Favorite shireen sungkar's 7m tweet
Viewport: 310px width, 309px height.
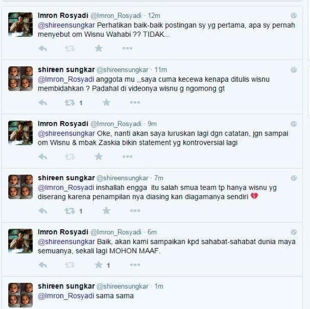(x=107, y=211)
